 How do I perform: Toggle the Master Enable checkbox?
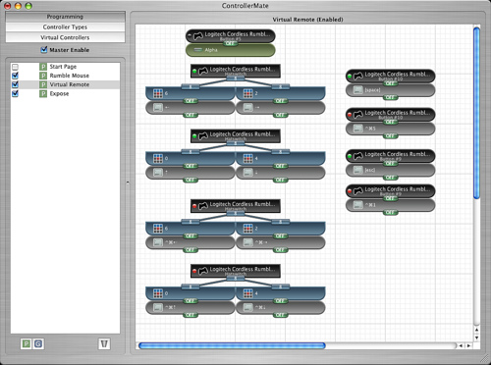pyautogui.click(x=44, y=50)
